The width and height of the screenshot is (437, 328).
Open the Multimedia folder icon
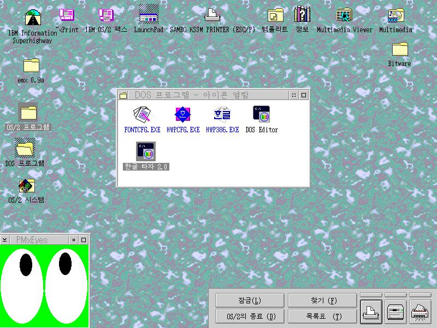click(395, 15)
